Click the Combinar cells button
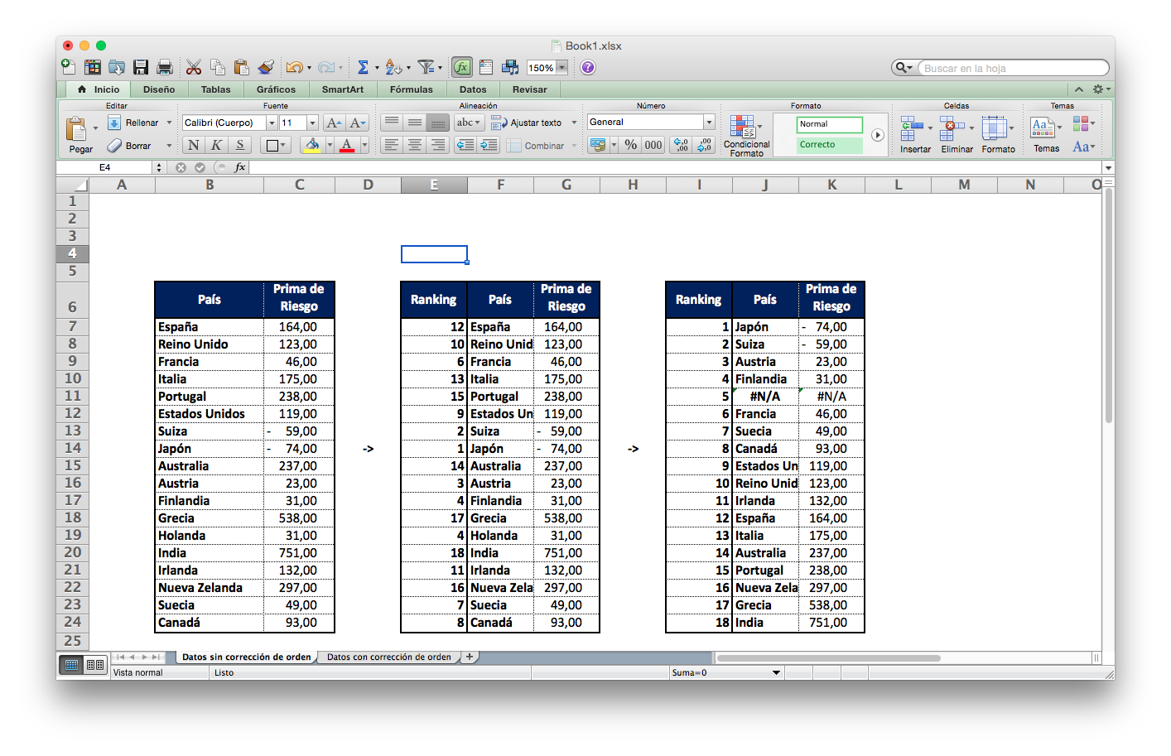This screenshot has width=1171, height=756. coord(536,146)
